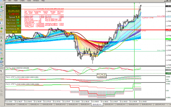This screenshot has width=171, height=107.
Task: Click the New Order icon
Action: (x=1, y=28)
